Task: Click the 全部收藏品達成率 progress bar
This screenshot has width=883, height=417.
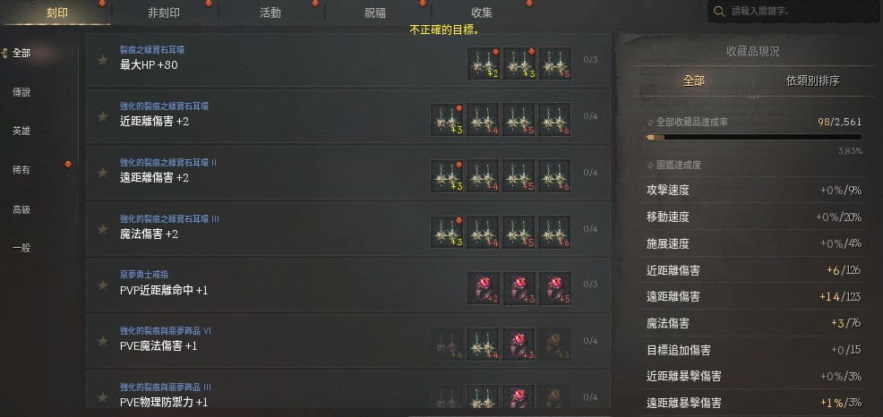Action: point(754,137)
